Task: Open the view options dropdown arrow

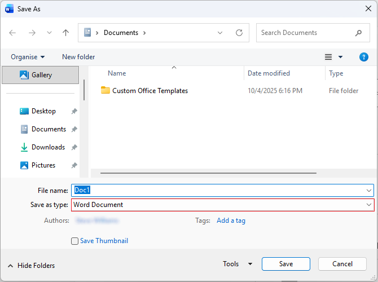Action: click(x=340, y=57)
